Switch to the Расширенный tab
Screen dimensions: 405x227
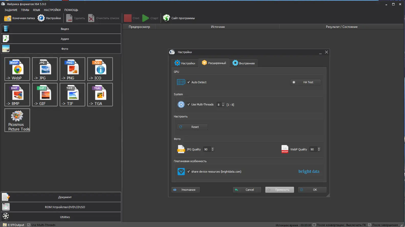214,63
